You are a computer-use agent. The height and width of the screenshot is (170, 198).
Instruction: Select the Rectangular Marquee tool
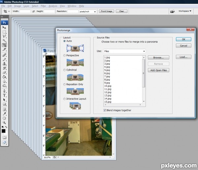pyautogui.click(x=4, y=32)
